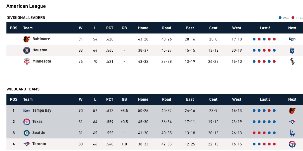This screenshot has height=151, width=303.
Task: Click the Baltimore Orioles team logo
Action: (x=26, y=39)
